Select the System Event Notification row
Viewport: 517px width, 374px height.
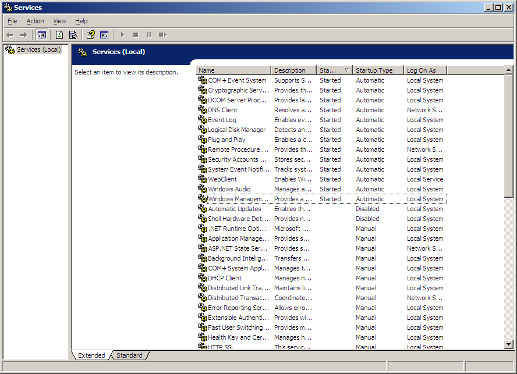tap(322, 169)
